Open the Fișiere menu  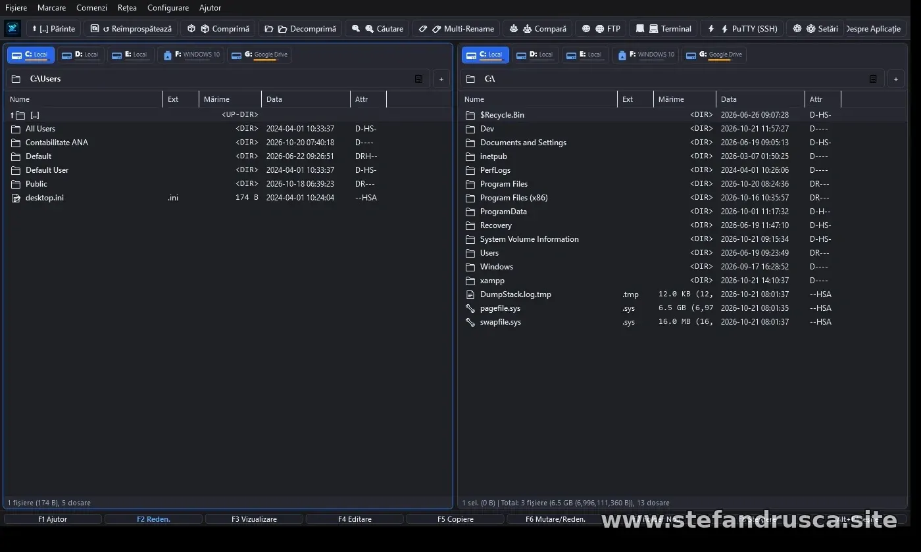16,8
